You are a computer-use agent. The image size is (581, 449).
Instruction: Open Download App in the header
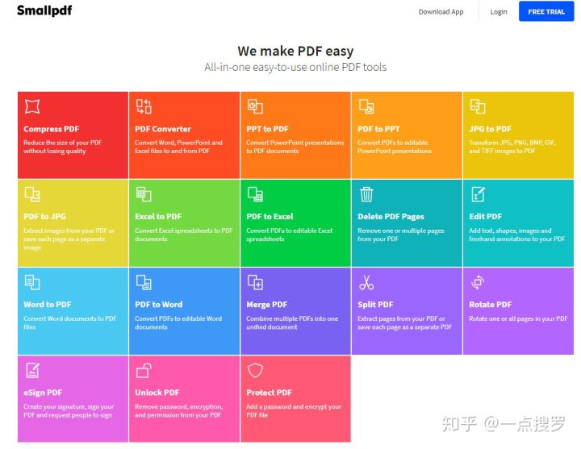tap(441, 12)
